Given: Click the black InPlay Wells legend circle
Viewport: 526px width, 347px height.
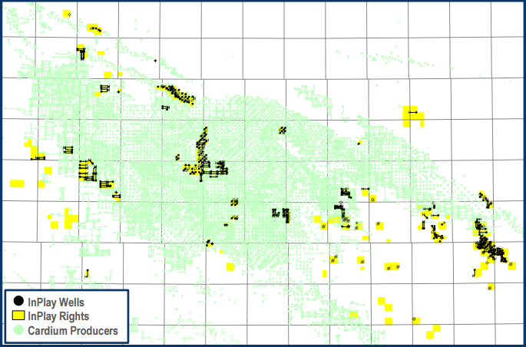Looking at the screenshot, I should pyautogui.click(x=17, y=302).
